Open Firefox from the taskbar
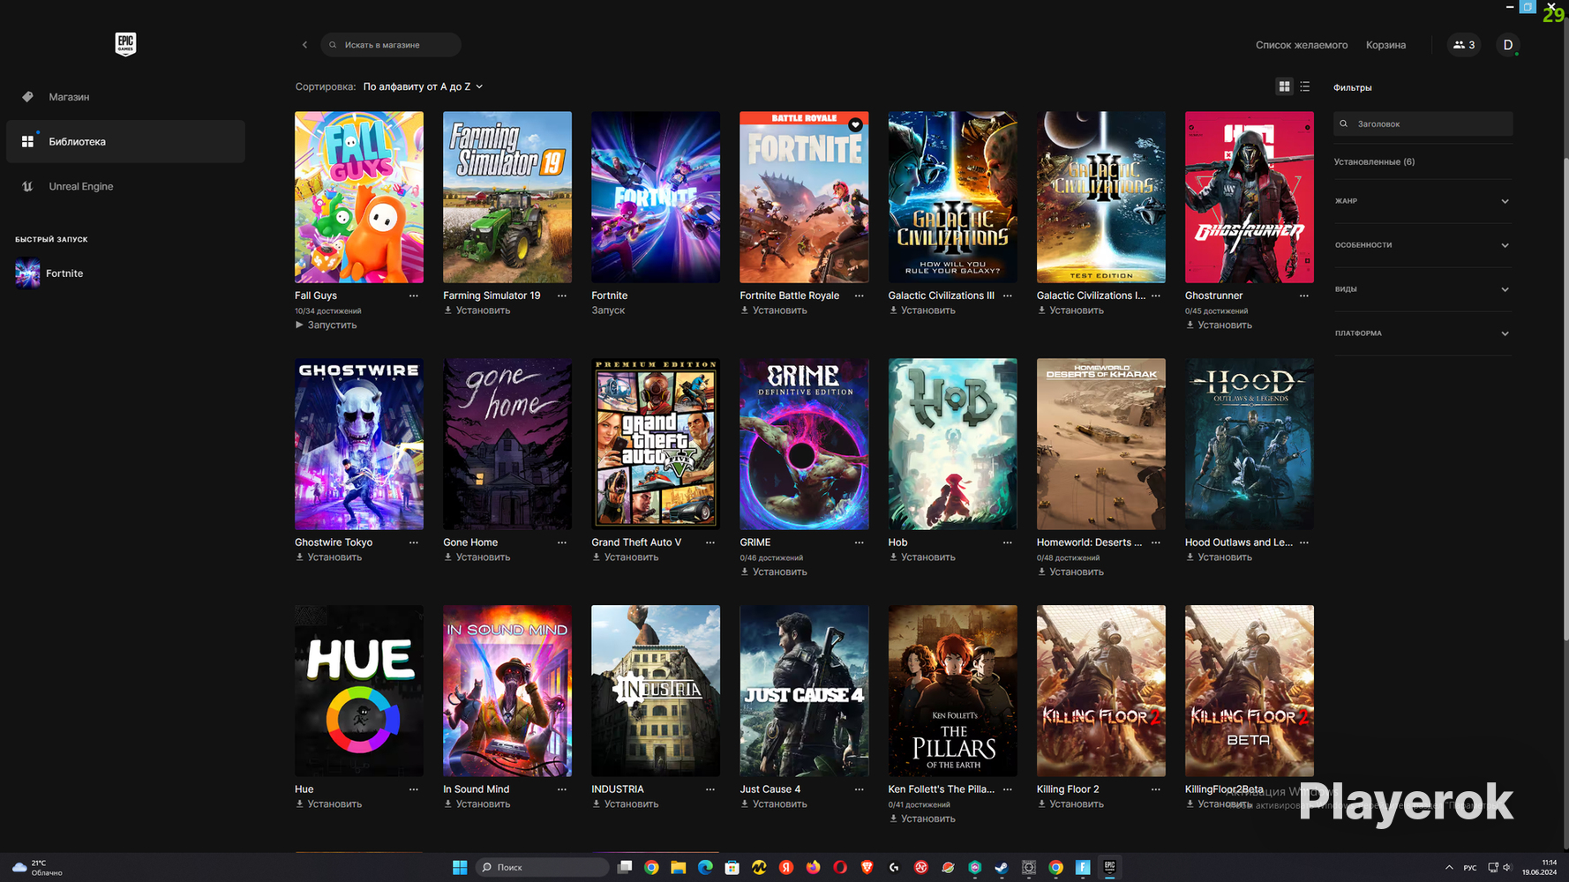The height and width of the screenshot is (882, 1569). (813, 867)
